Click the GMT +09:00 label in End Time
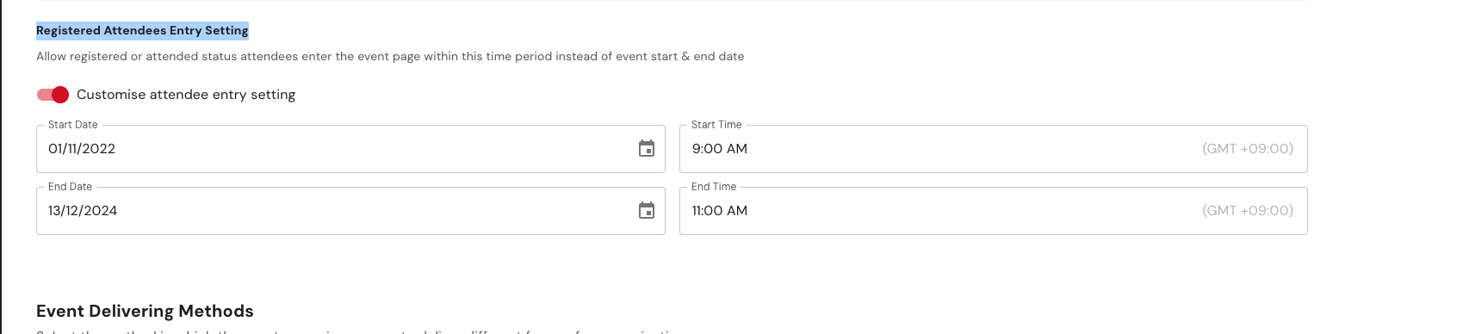Image resolution: width=1475 pixels, height=334 pixels. click(x=1248, y=211)
